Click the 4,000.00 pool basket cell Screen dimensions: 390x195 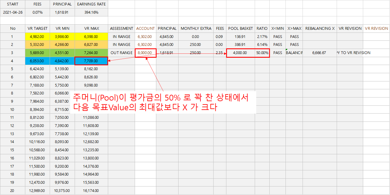coord(240,53)
